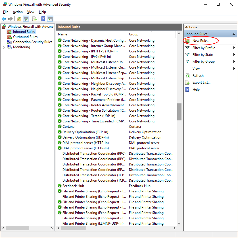
Task: Click Help in the Actions pane
Action: coord(196,90)
